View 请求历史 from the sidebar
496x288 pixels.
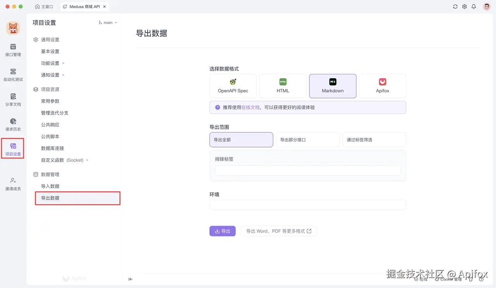(x=13, y=125)
